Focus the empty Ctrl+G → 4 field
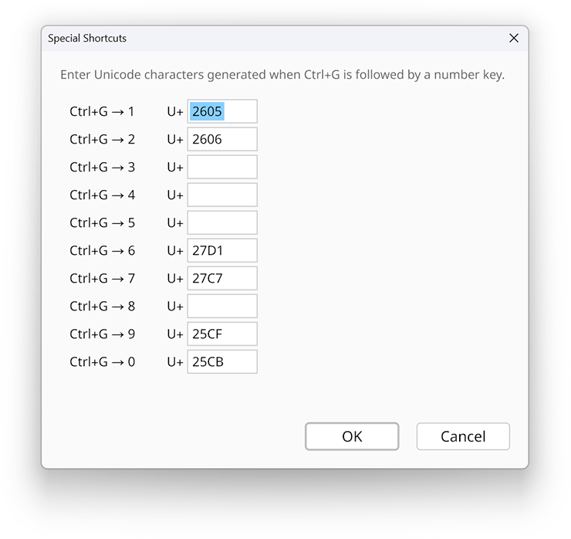The height and width of the screenshot is (539, 571). (x=222, y=195)
